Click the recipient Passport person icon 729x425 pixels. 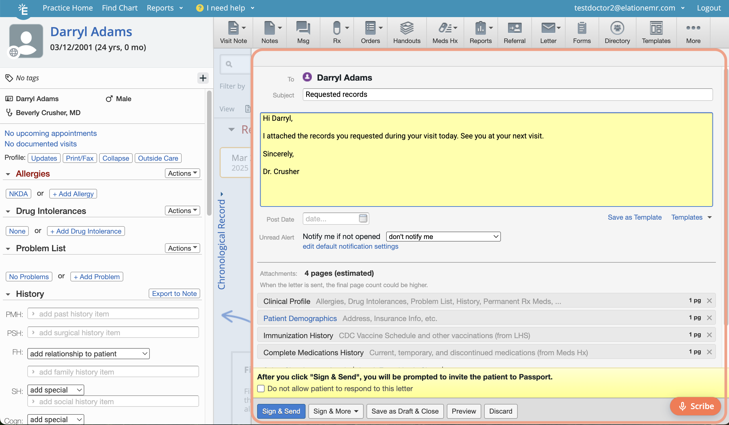[307, 77]
